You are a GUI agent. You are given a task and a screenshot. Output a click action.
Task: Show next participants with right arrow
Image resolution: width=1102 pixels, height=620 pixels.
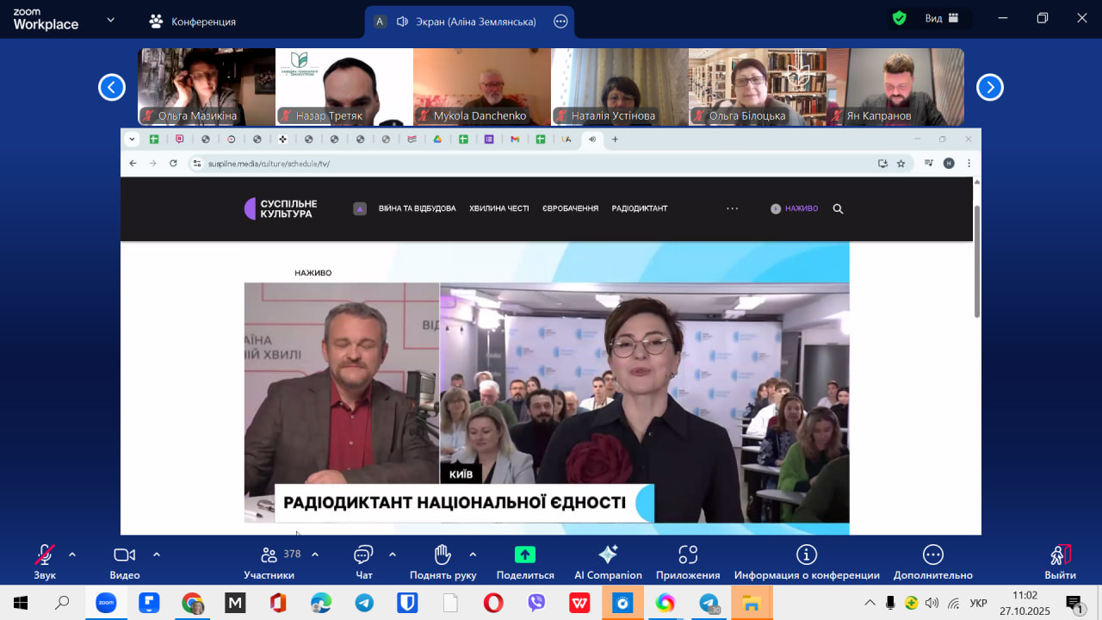pyautogui.click(x=989, y=87)
